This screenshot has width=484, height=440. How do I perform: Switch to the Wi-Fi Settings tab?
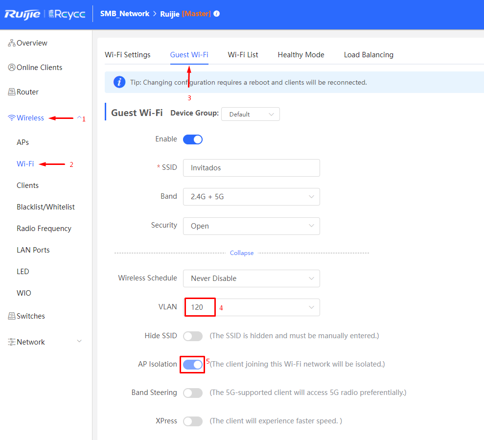point(127,55)
